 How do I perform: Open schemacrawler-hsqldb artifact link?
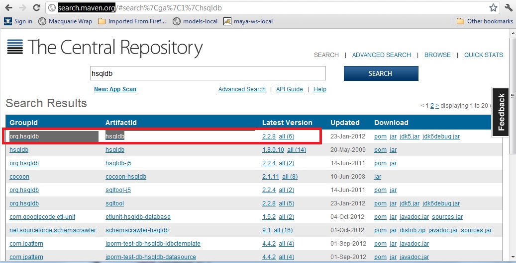coord(137,230)
